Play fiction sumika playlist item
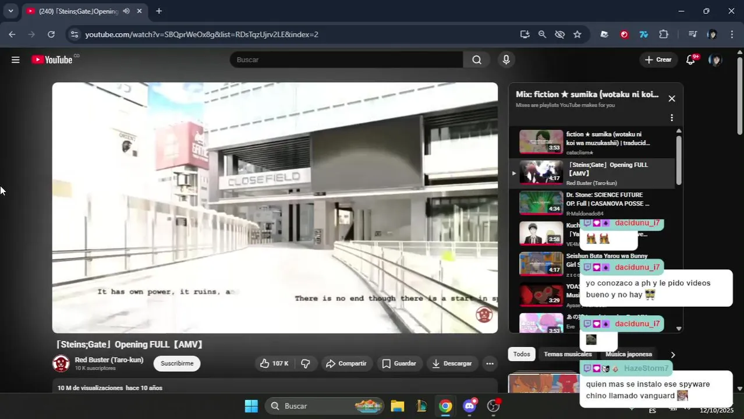744x419 pixels. [x=591, y=142]
